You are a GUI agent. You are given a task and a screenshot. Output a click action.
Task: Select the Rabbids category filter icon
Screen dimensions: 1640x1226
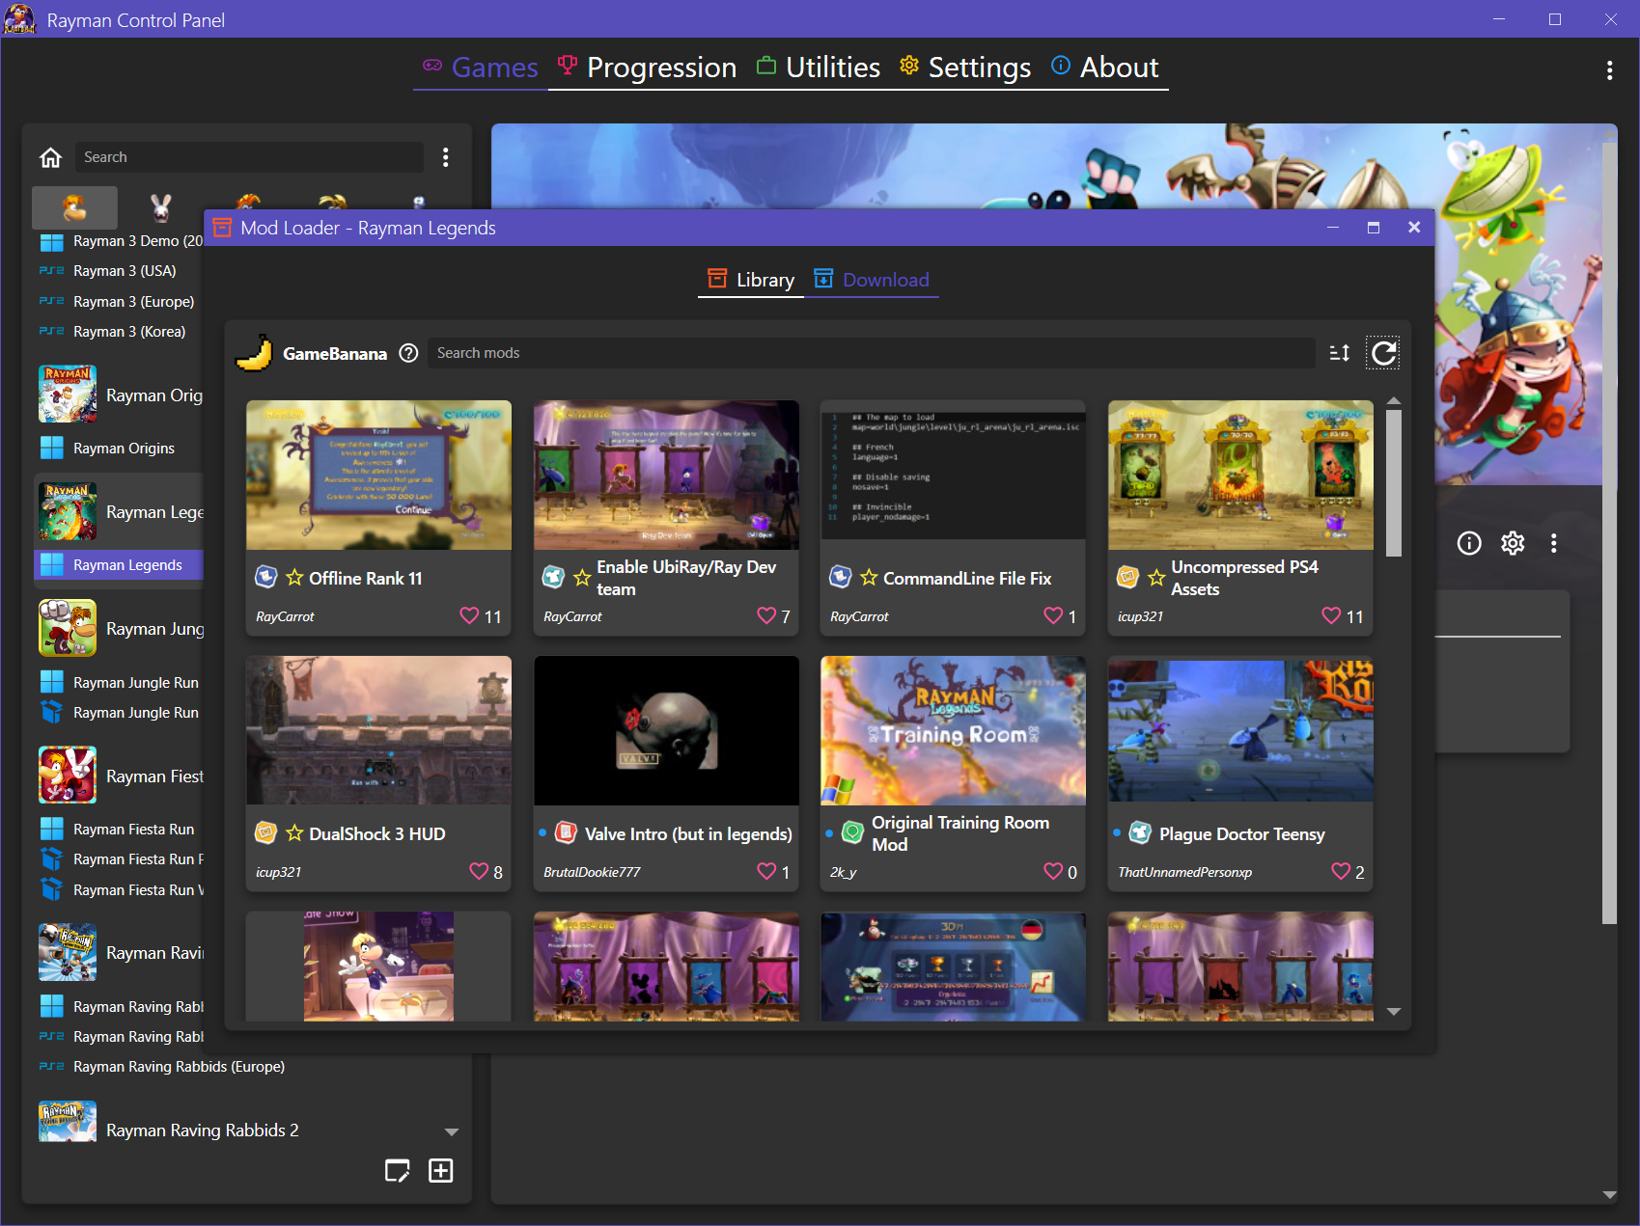point(160,206)
